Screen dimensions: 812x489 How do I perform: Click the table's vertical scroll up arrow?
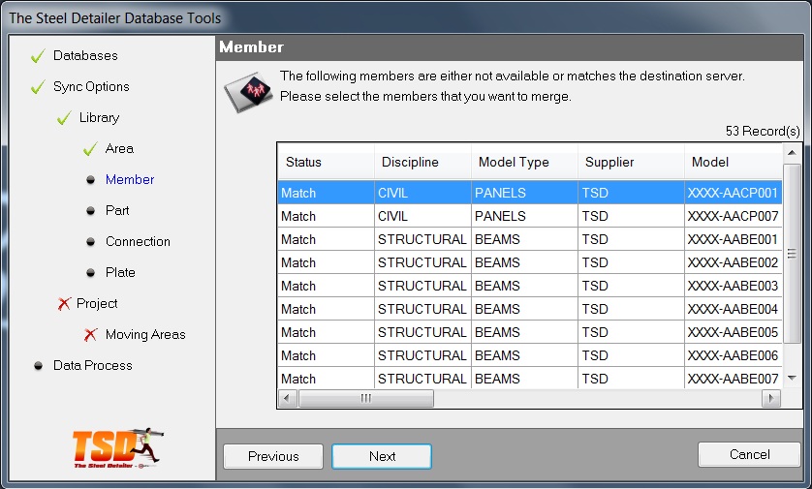tap(792, 153)
